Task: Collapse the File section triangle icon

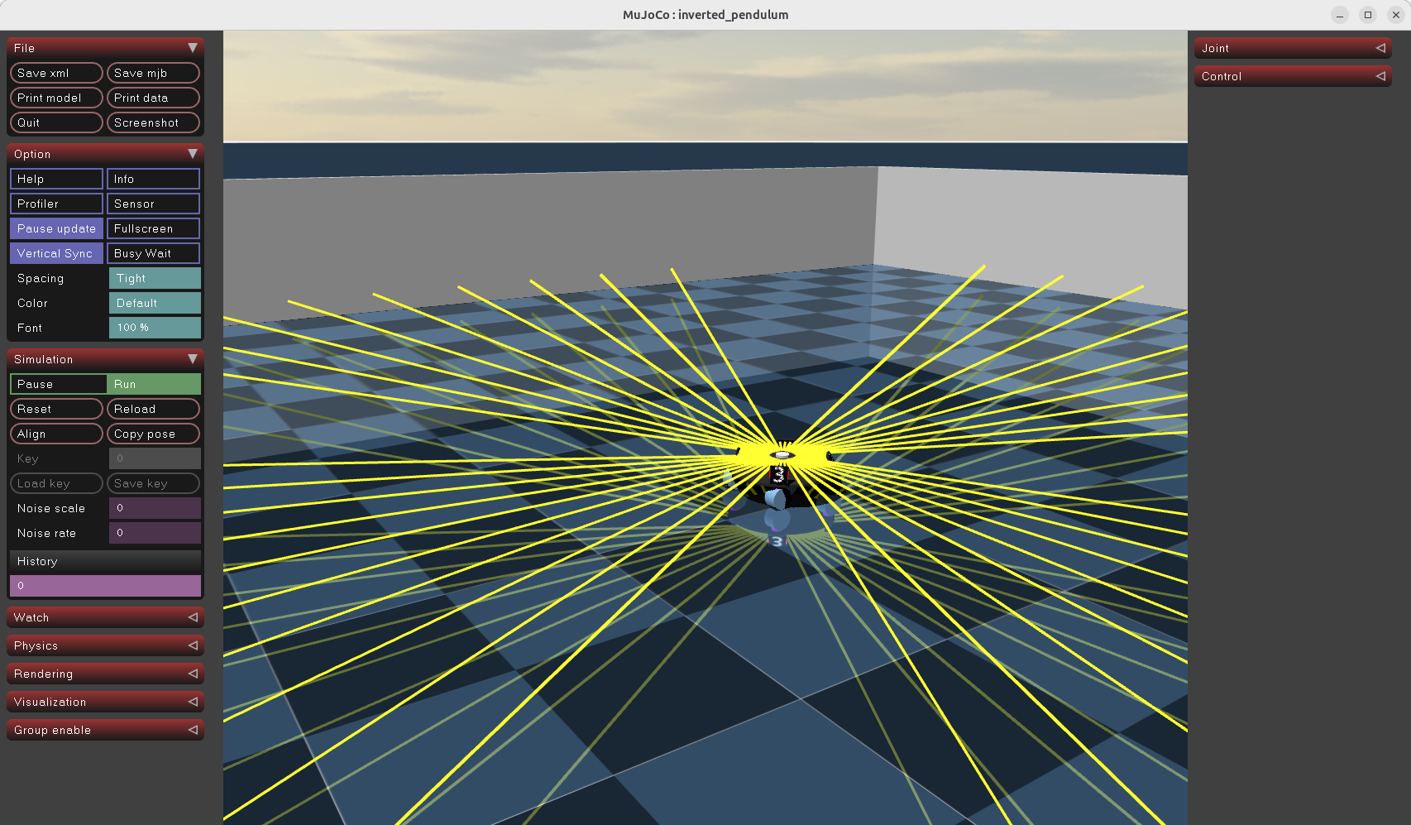Action: 192,48
